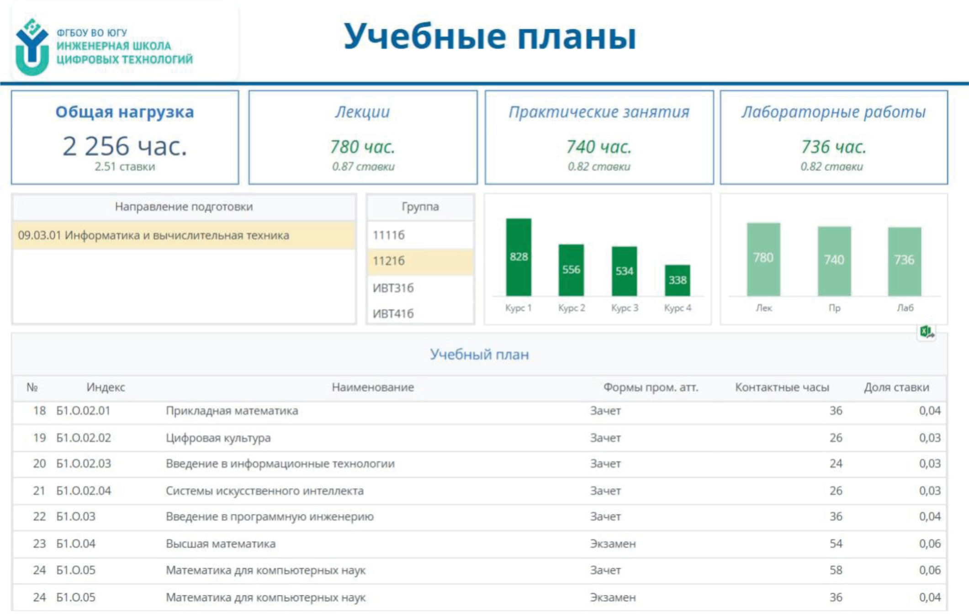Sort by Доля ставки column header
Viewport: 969px width, 615px height.
pos(896,387)
